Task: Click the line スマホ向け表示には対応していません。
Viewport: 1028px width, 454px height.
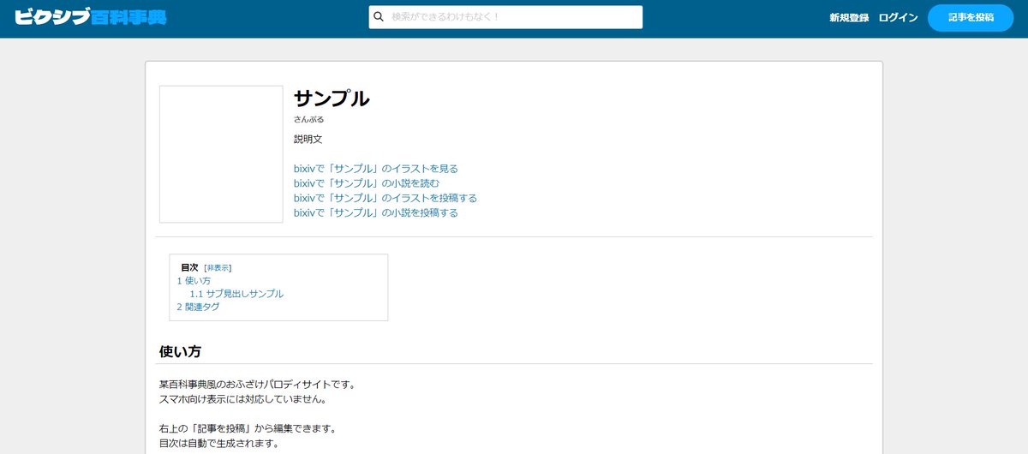Action: point(243,399)
